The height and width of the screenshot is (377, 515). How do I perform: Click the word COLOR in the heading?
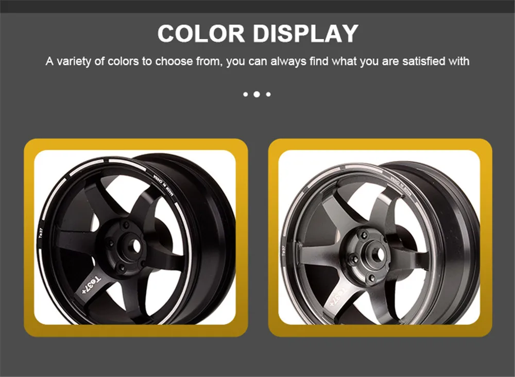201,34
